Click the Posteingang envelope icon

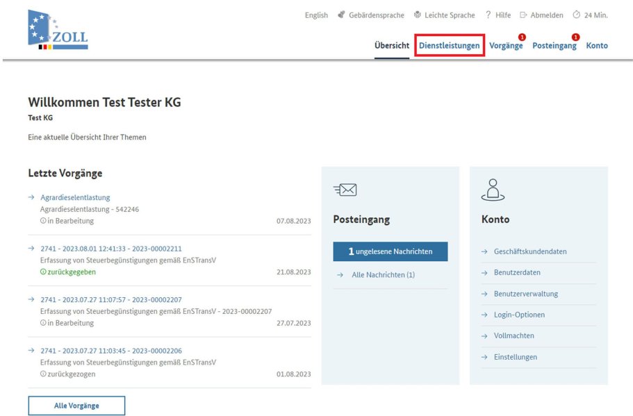[x=345, y=190]
